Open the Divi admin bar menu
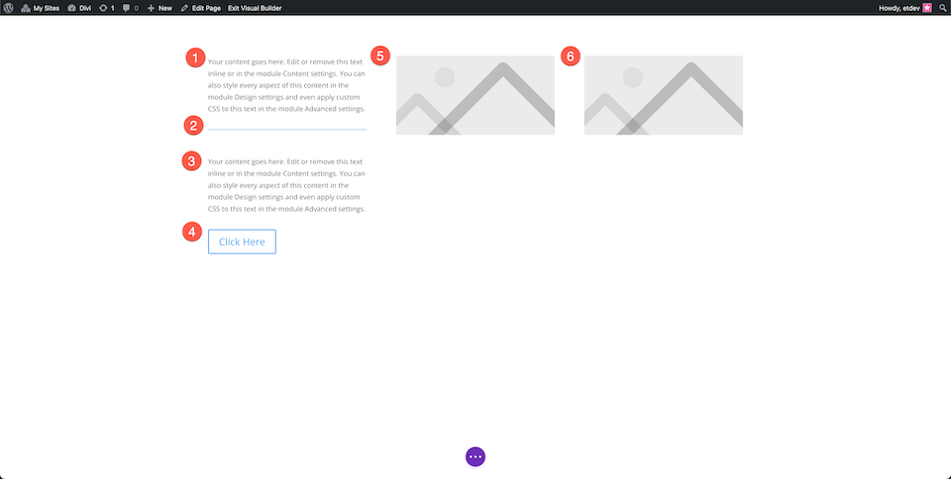 (79, 8)
